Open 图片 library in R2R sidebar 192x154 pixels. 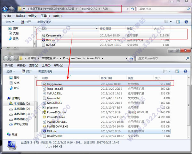click(13, 28)
